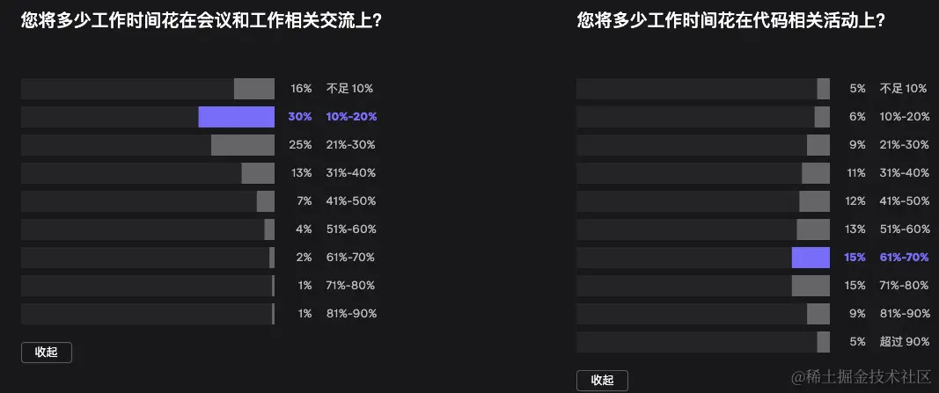Viewport: 939px width, 393px height.
Task: Click the 61%-70% purple label in coding chart
Action: (905, 258)
